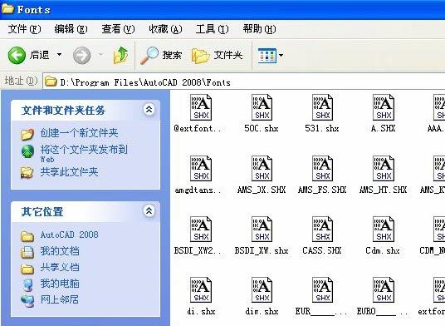This screenshot has height=326, width=445.
Task: Click the greyed Forward arrow button
Action: click(x=81, y=55)
